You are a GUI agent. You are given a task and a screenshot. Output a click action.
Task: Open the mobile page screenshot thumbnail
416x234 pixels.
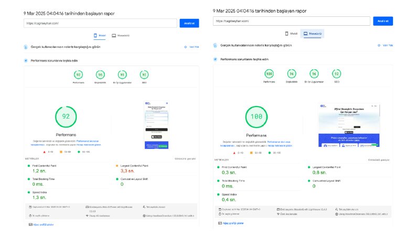(156, 125)
